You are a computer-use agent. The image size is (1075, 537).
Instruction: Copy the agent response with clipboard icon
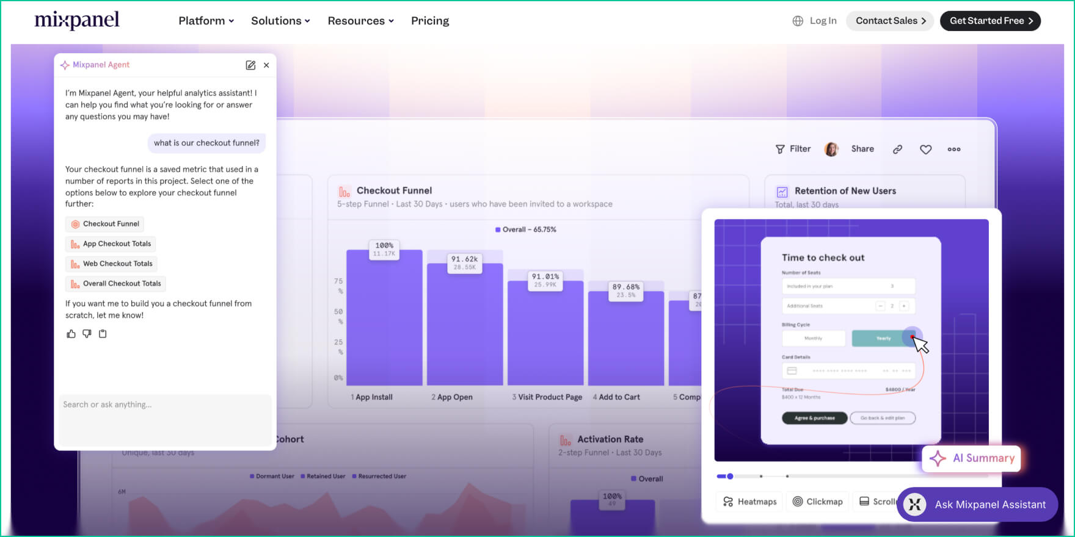[103, 334]
